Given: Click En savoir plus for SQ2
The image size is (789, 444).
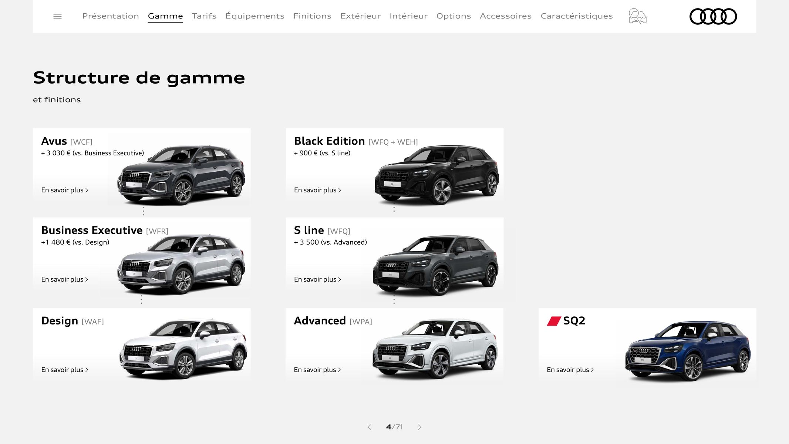Looking at the screenshot, I should click(570, 370).
